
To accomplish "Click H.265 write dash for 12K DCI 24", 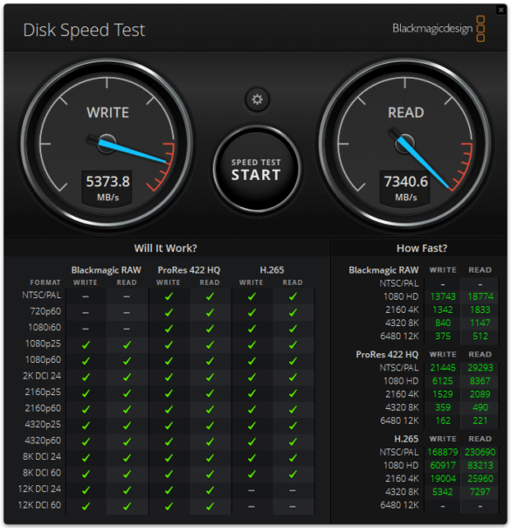I will click(252, 490).
